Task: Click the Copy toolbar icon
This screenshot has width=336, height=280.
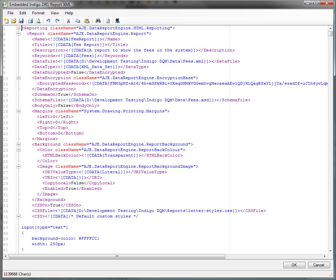Action: 77,21
